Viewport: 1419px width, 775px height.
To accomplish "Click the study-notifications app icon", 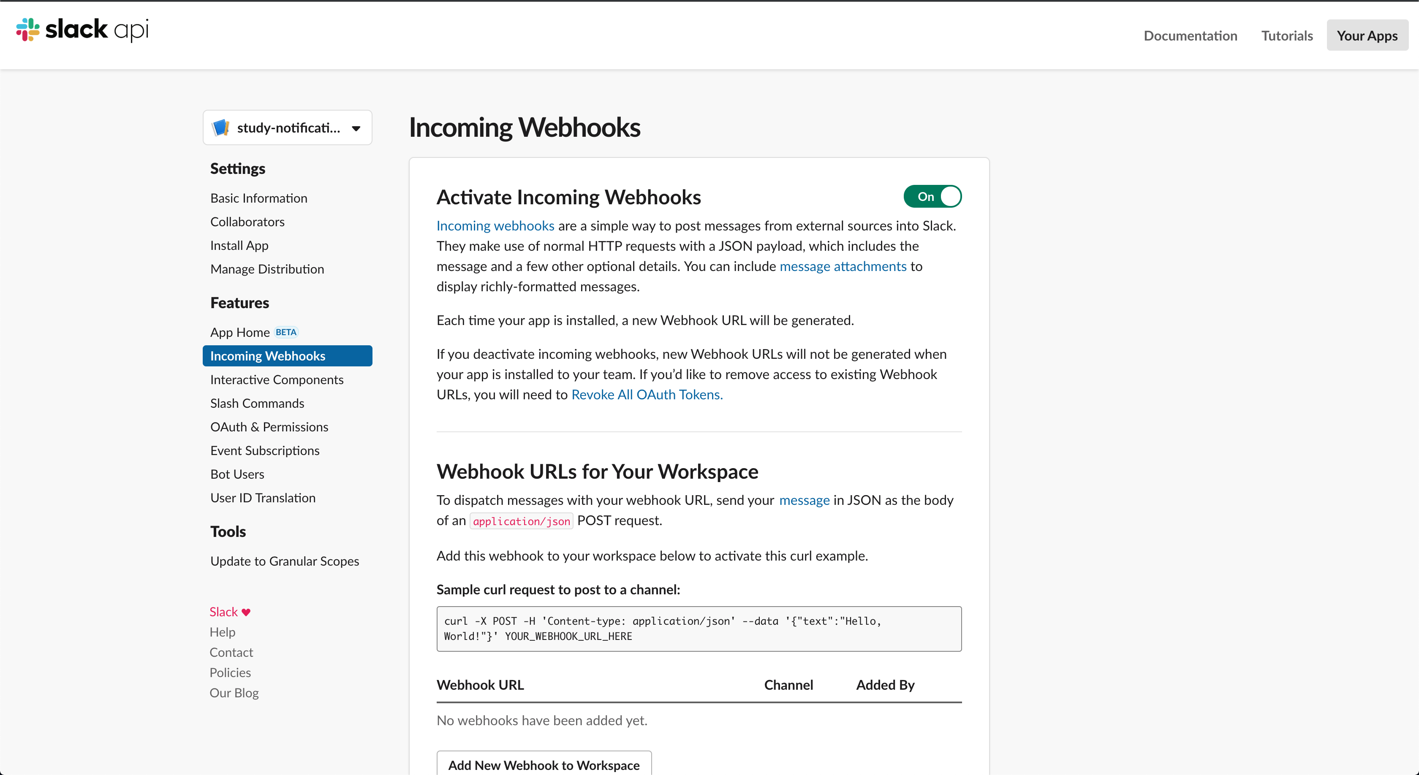I will (220, 128).
